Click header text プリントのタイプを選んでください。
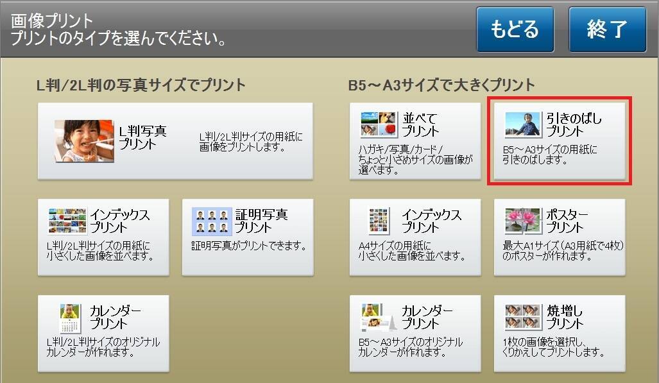The image size is (659, 383). click(119, 38)
